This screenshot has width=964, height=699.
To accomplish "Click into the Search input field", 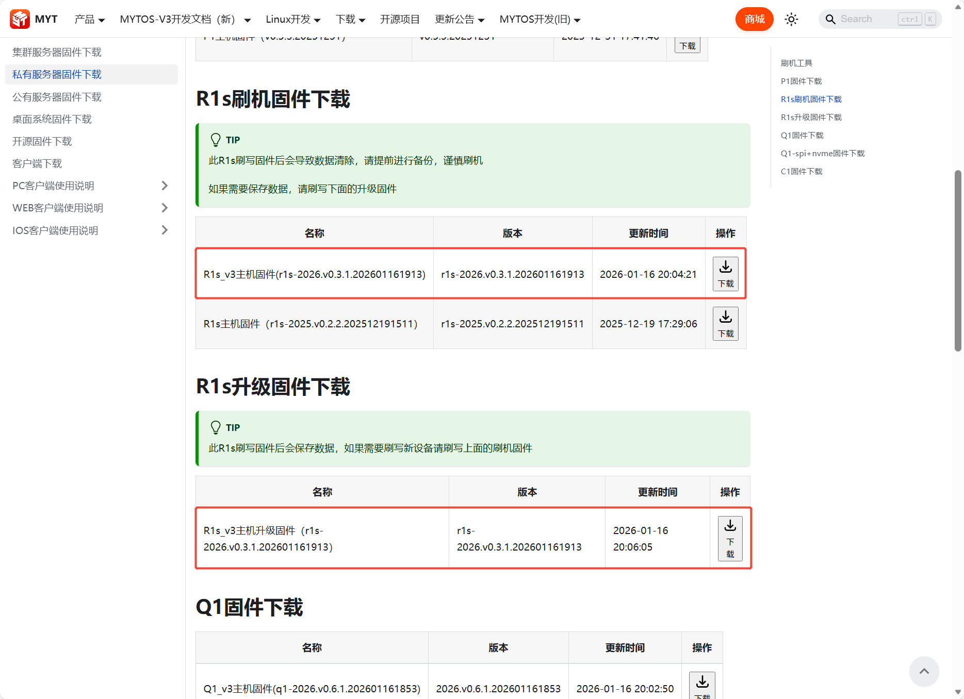I will (867, 20).
